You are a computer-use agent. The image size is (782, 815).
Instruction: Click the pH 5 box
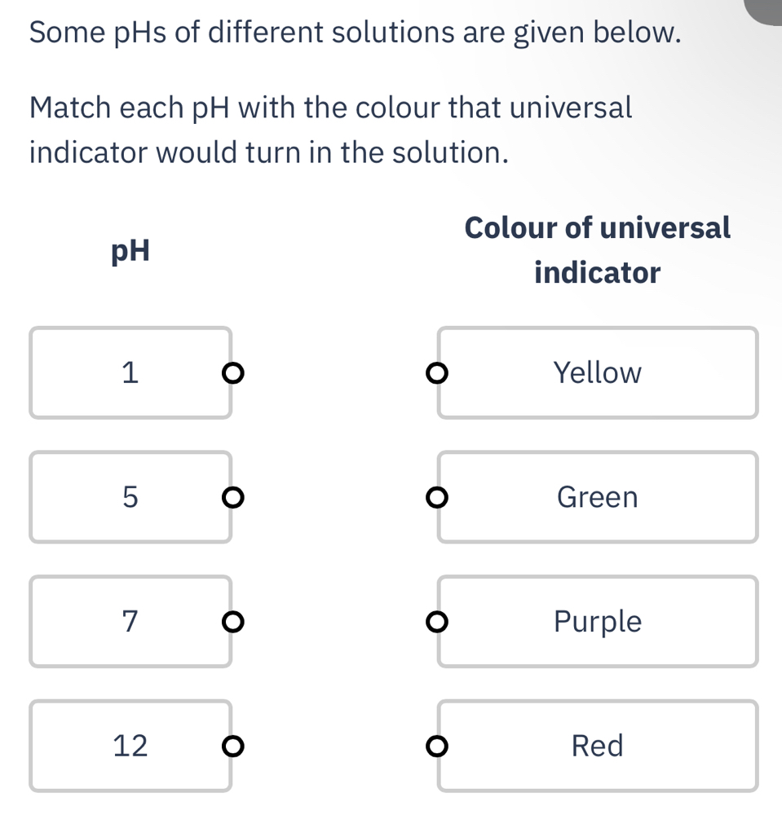click(x=130, y=496)
